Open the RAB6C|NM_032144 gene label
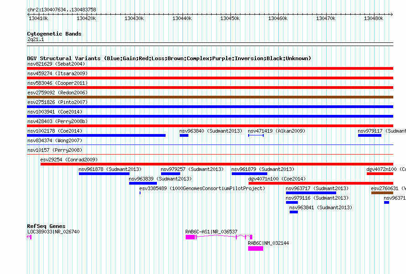This screenshot has height=274, width=406. click(268, 243)
